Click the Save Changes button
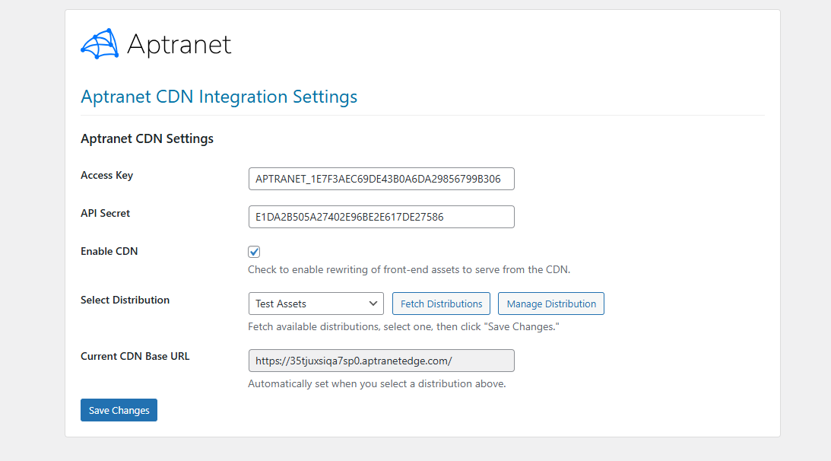This screenshot has height=461, width=831. coord(119,410)
